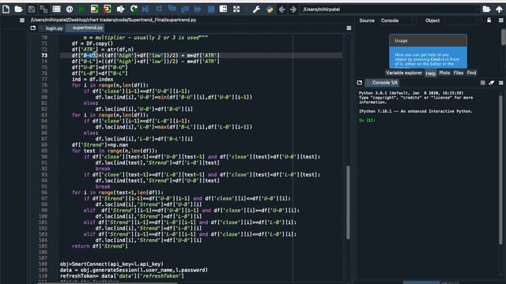Image resolution: width=506 pixels, height=284 pixels.
Task: Toggle the Help pane lock icon
Action: (489, 21)
